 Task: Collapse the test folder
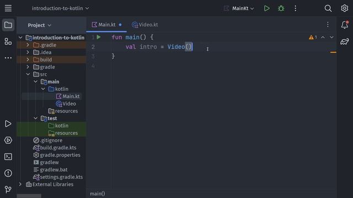point(35,118)
